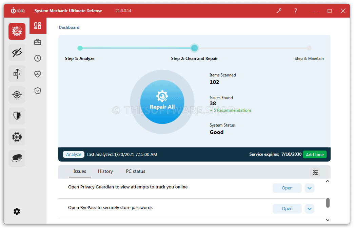Select the Dashboard grid icon
Viewport: 354px width, 228px height.
(38, 26)
